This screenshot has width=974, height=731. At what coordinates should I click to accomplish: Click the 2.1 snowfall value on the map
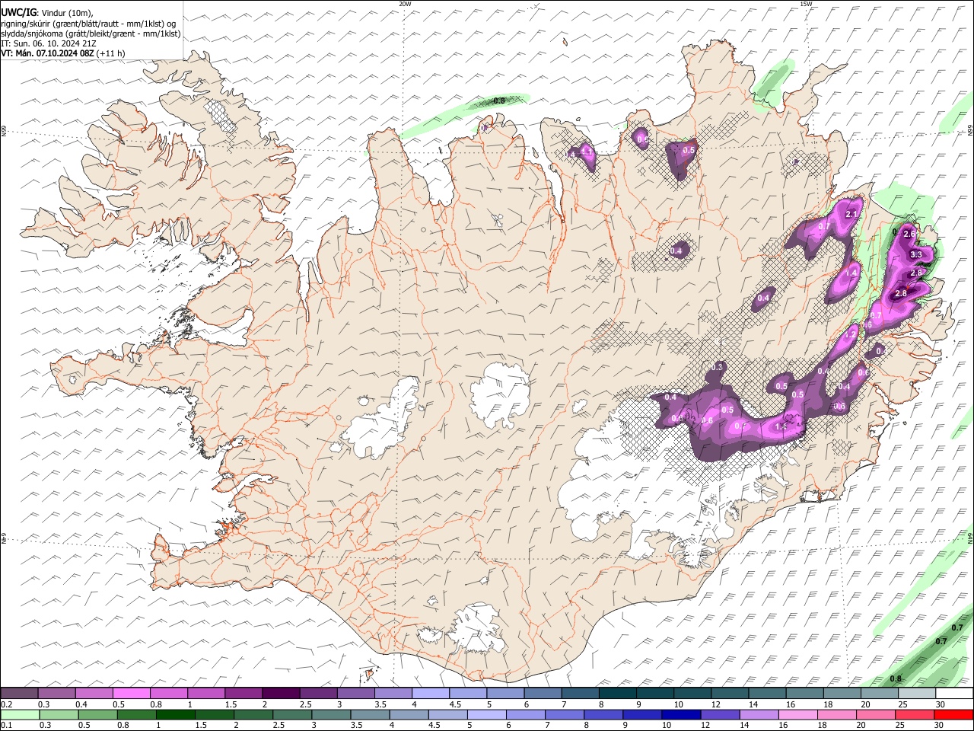pos(851,215)
